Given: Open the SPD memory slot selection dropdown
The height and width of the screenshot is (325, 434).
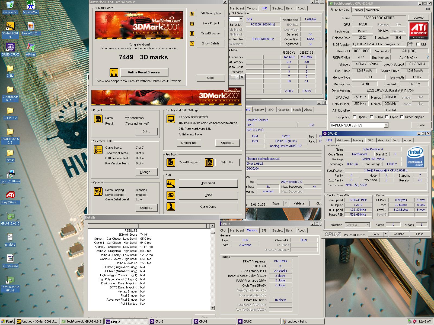Looking at the screenshot, I should [x=241, y=19].
